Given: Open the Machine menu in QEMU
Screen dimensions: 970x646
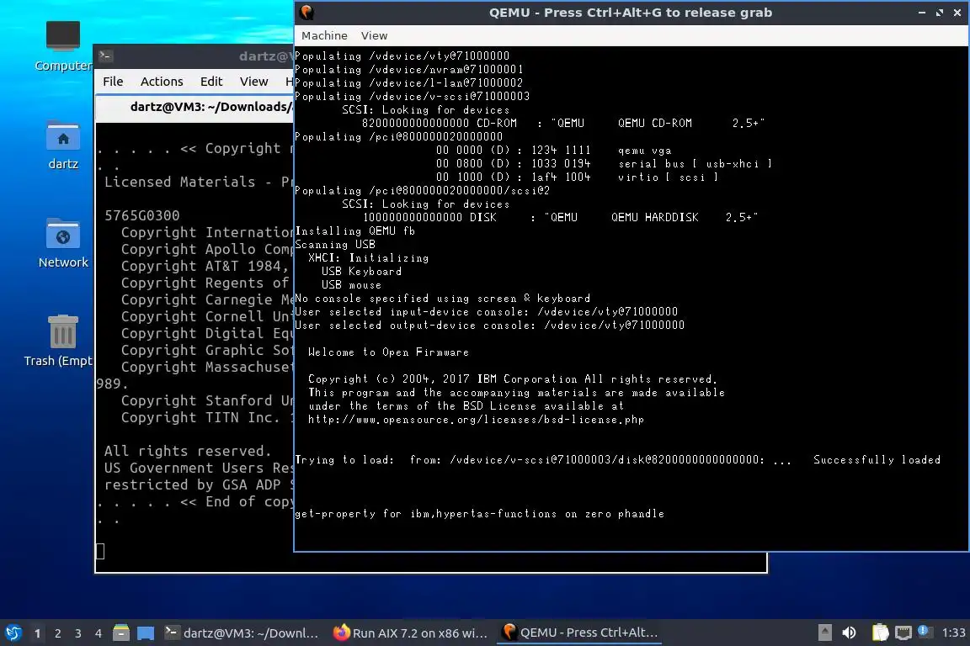Looking at the screenshot, I should coord(324,36).
